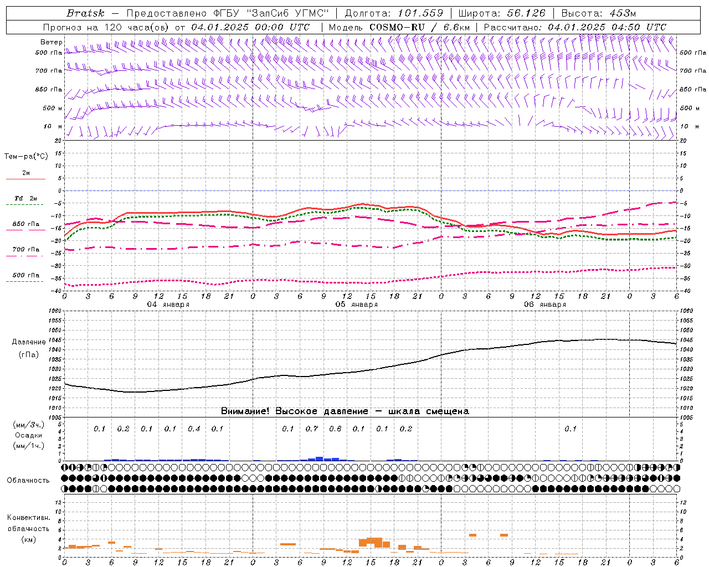Click the 'Td 2м' dew point legend entry

(26, 198)
